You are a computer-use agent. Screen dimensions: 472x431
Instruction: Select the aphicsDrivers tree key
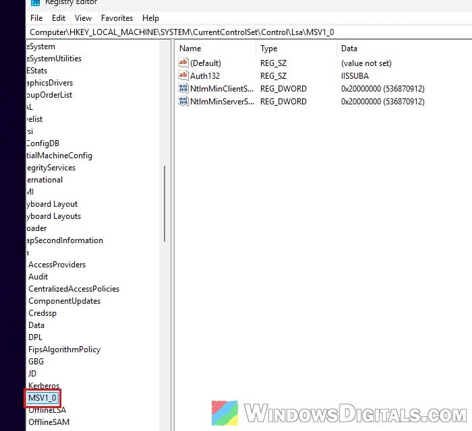[50, 83]
